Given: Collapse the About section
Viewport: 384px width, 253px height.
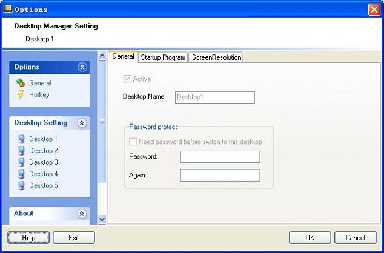Looking at the screenshot, I should click(82, 214).
